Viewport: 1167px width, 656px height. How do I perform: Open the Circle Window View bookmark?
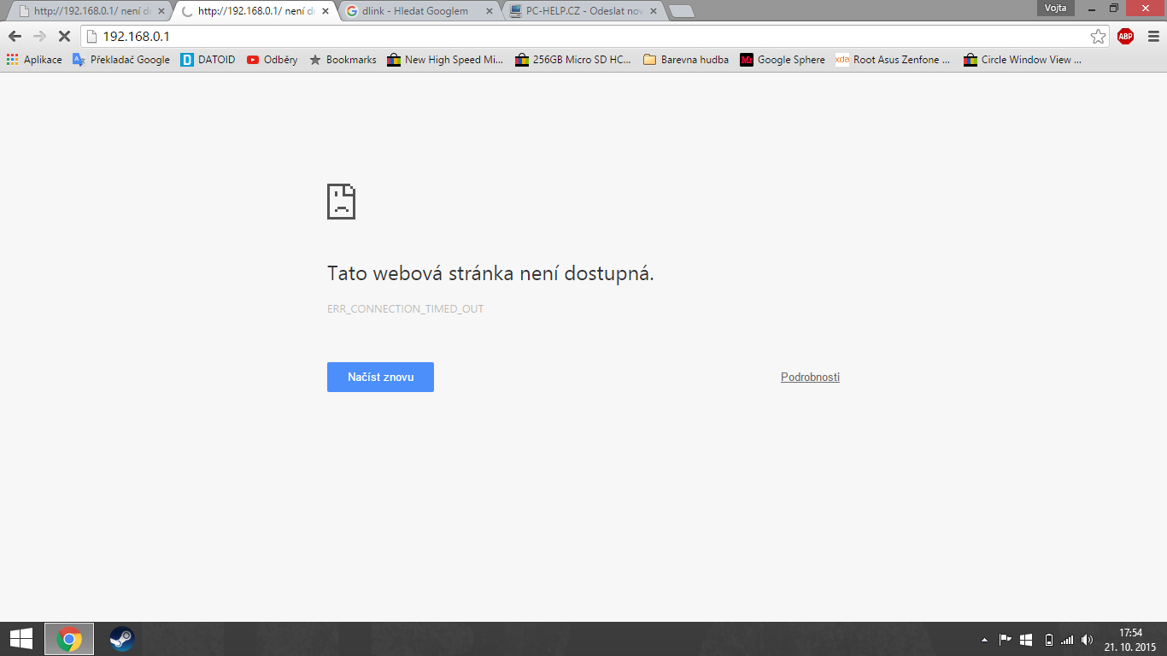[x=1023, y=60]
